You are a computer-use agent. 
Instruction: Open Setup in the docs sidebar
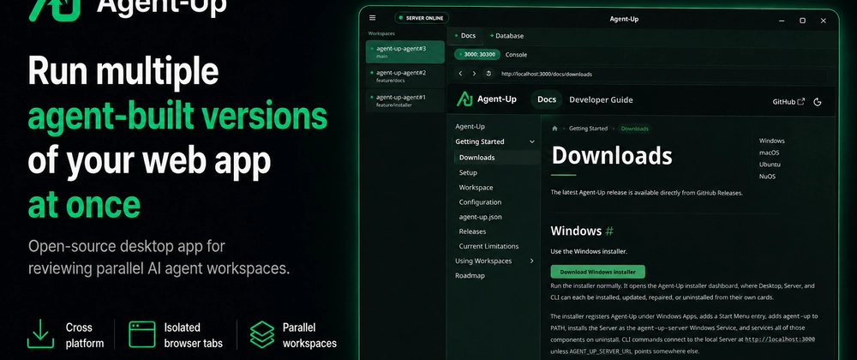[468, 172]
